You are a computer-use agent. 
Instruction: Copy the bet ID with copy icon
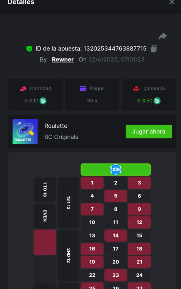[154, 49]
